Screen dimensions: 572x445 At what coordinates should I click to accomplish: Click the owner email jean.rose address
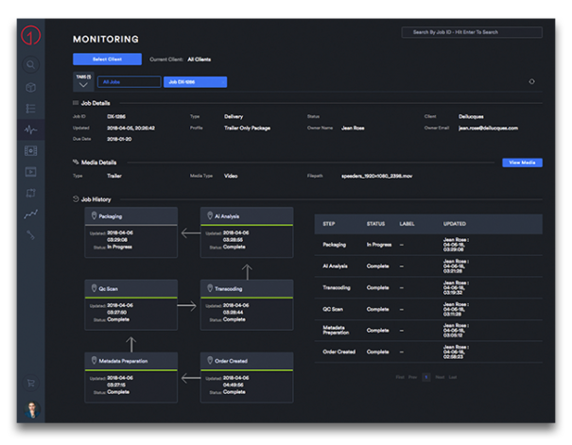point(488,128)
